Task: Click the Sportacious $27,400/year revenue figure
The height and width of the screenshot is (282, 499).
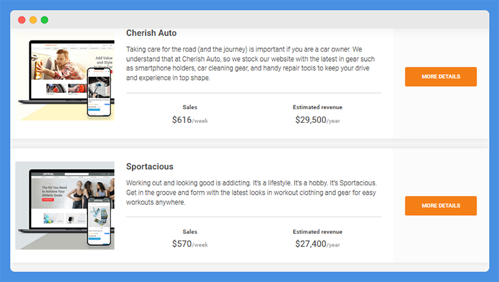Action: point(317,244)
